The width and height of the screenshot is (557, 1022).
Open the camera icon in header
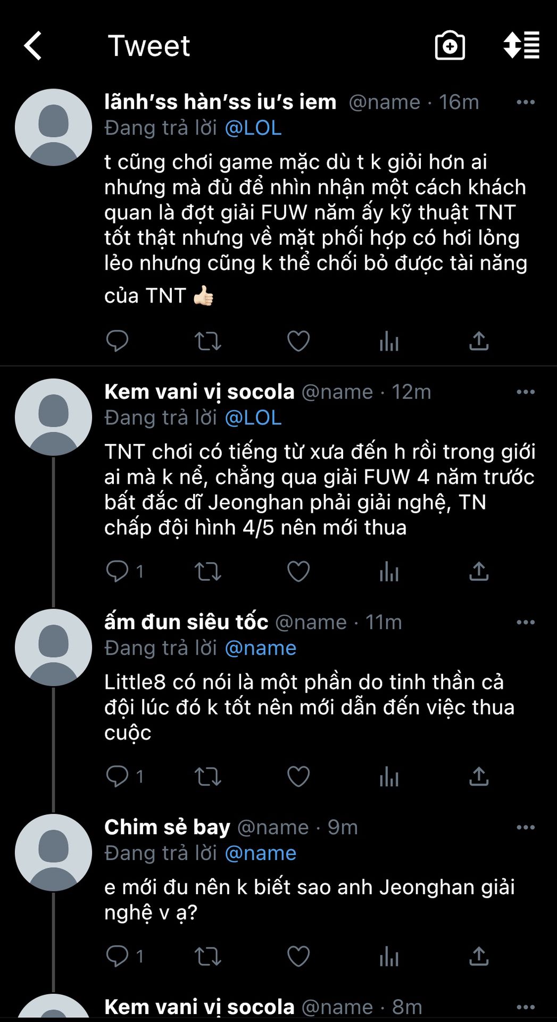coord(450,45)
